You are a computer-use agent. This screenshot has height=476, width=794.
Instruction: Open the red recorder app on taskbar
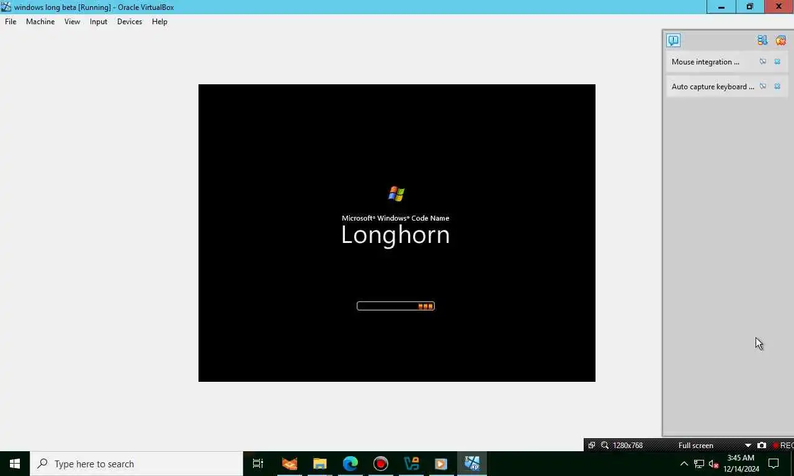(381, 464)
